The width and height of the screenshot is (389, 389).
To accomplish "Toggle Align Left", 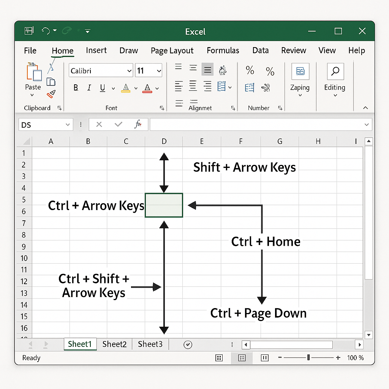I will pyautogui.click(x=179, y=86).
